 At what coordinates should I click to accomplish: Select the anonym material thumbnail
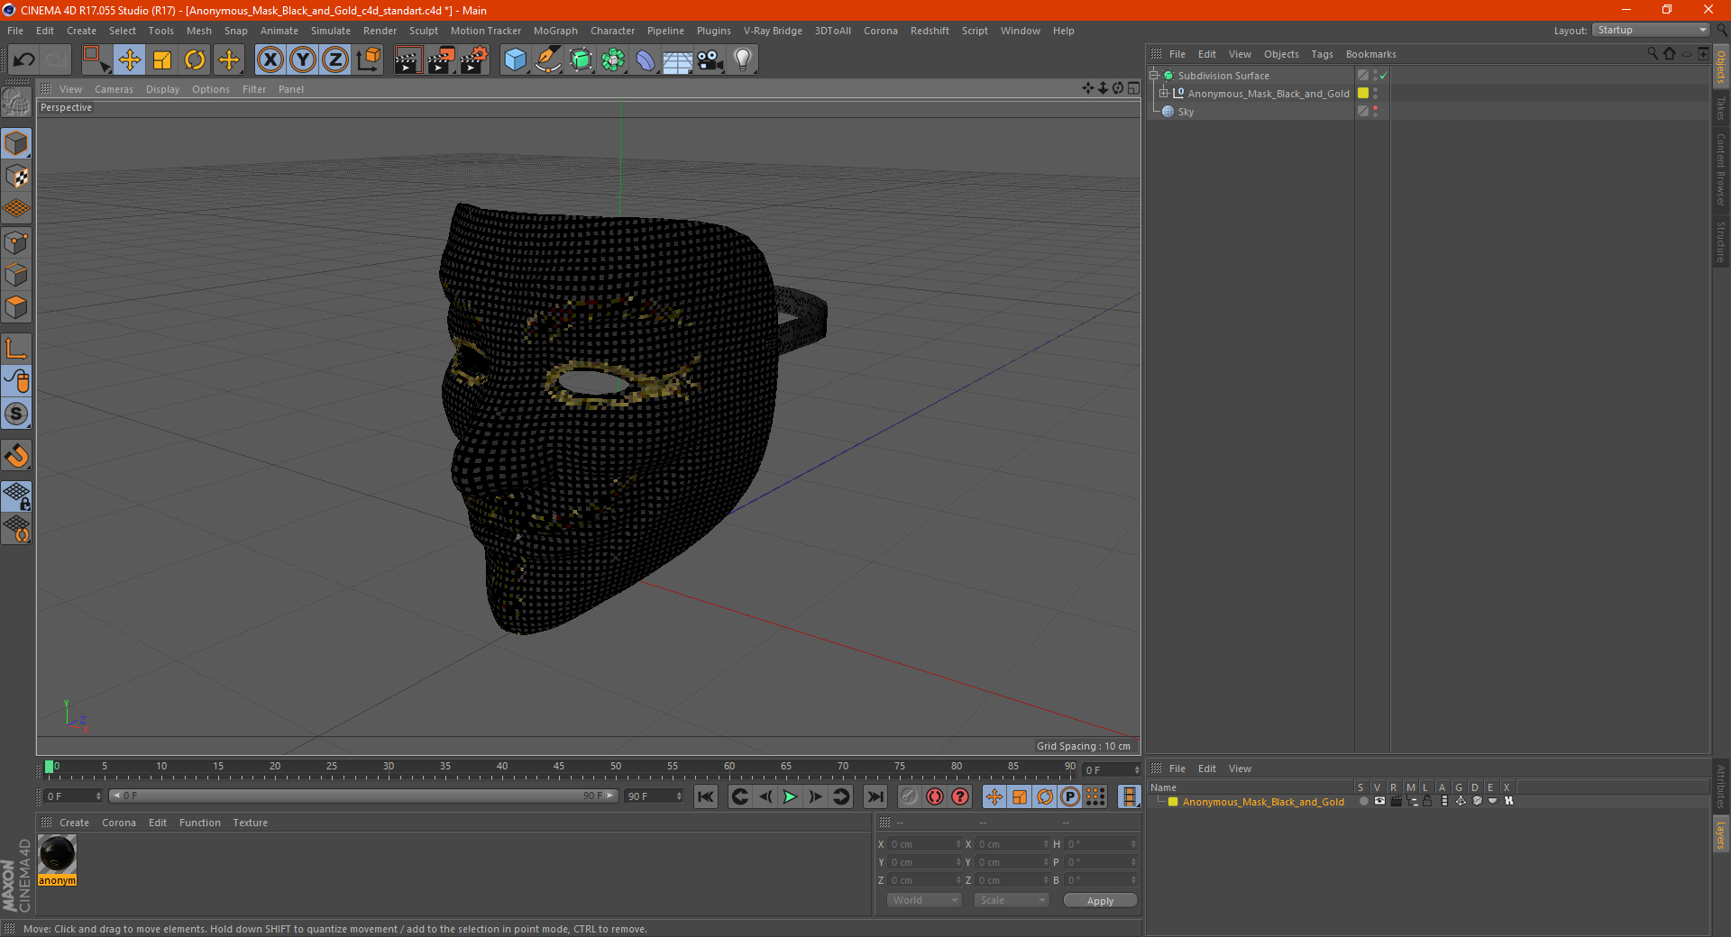(x=57, y=854)
